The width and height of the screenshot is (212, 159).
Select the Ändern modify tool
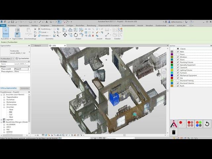point(6,32)
